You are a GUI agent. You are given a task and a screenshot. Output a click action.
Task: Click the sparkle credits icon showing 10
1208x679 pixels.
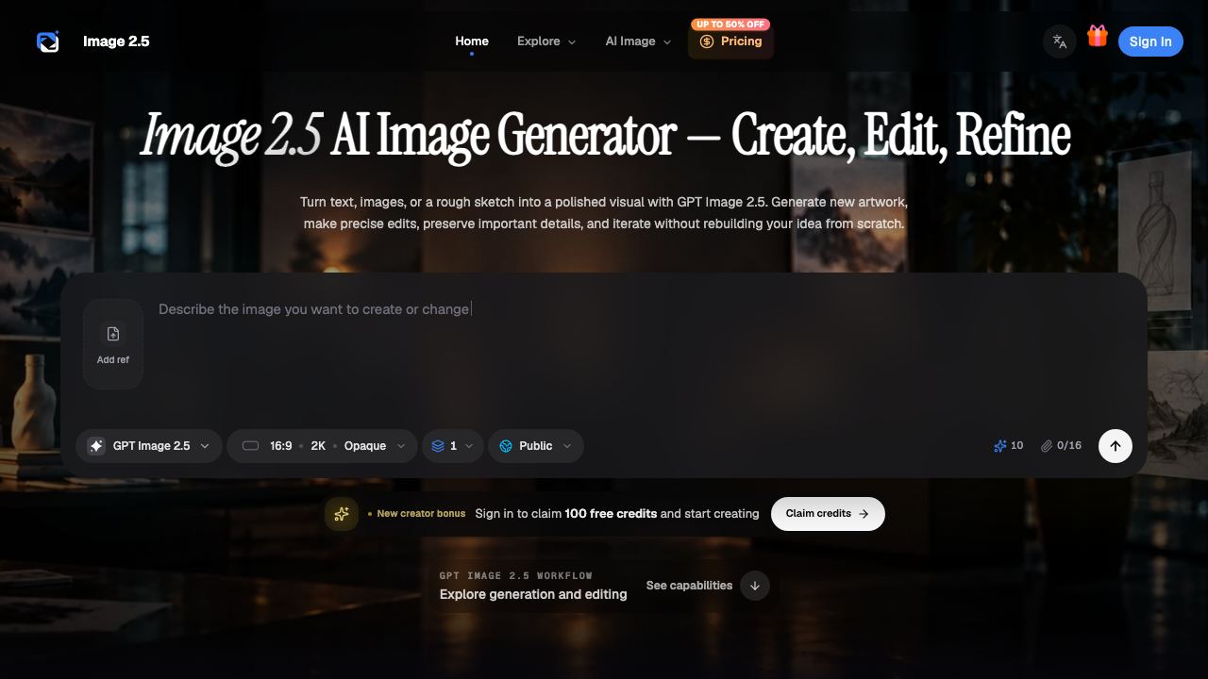999,446
